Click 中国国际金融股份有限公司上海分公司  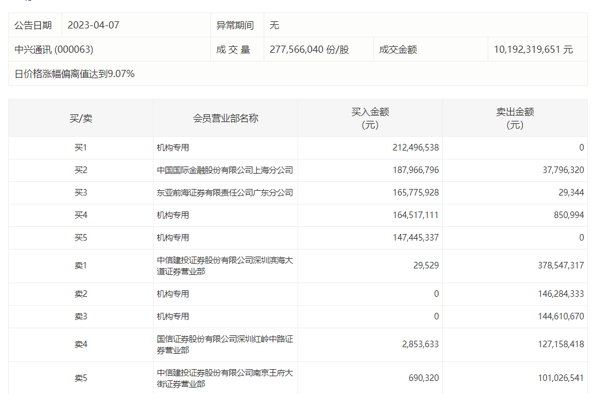pos(225,170)
